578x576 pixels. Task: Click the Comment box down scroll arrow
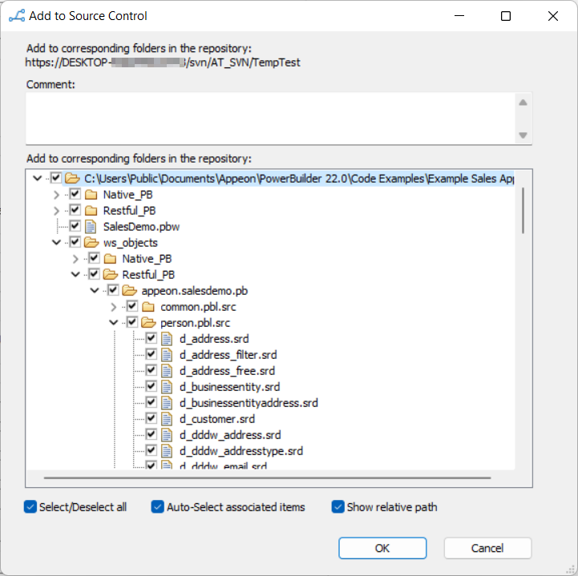click(523, 135)
